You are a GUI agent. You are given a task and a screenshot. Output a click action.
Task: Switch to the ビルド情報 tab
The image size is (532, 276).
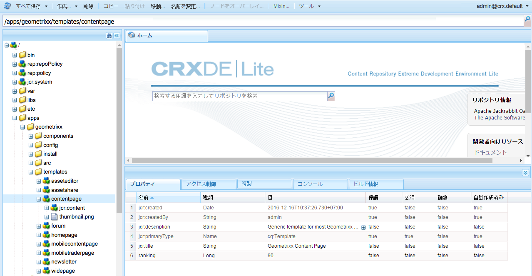[376, 184]
